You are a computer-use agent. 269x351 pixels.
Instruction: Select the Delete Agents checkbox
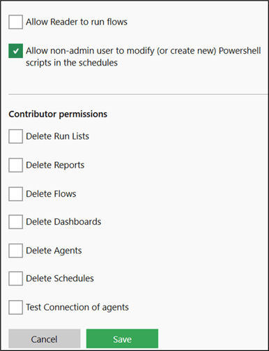tap(15, 251)
